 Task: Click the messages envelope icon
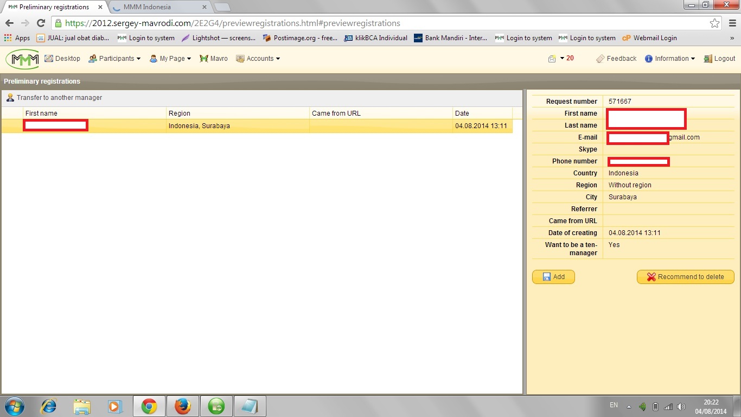(552, 59)
